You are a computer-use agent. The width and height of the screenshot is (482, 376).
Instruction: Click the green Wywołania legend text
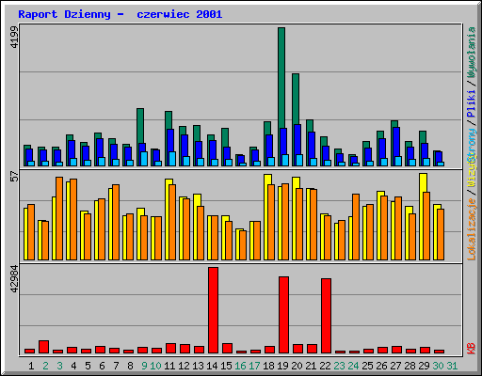click(x=471, y=53)
